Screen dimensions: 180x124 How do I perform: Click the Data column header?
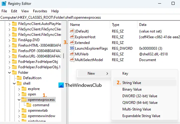(159, 25)
